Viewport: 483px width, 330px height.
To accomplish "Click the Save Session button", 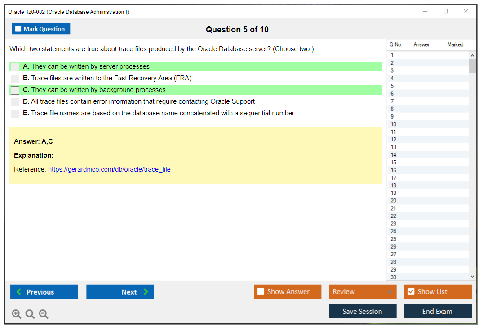I will point(362,311).
